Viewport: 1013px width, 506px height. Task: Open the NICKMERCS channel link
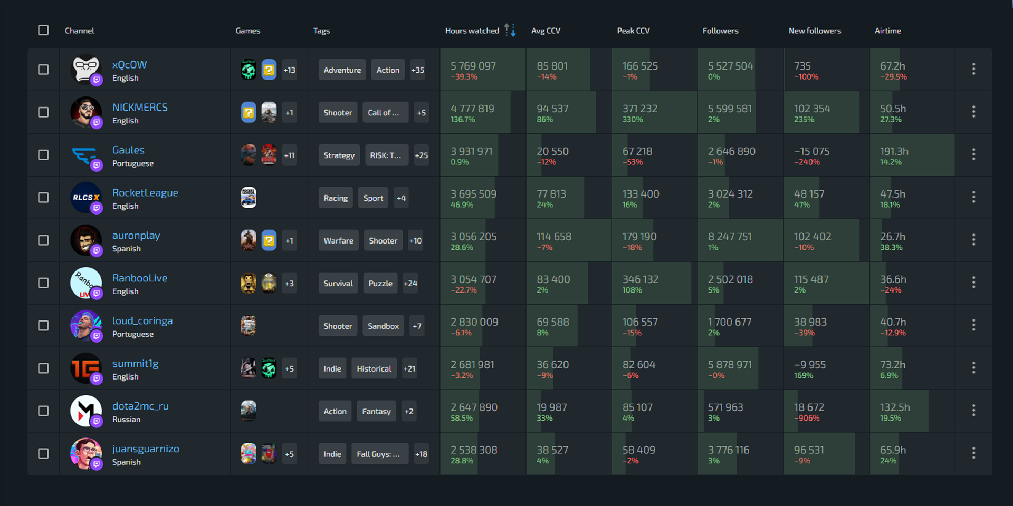(x=140, y=107)
